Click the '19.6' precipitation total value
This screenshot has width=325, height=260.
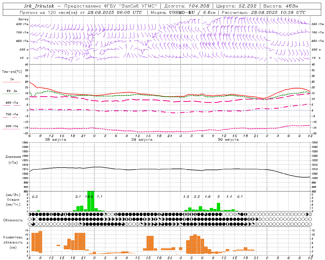(x=89, y=197)
